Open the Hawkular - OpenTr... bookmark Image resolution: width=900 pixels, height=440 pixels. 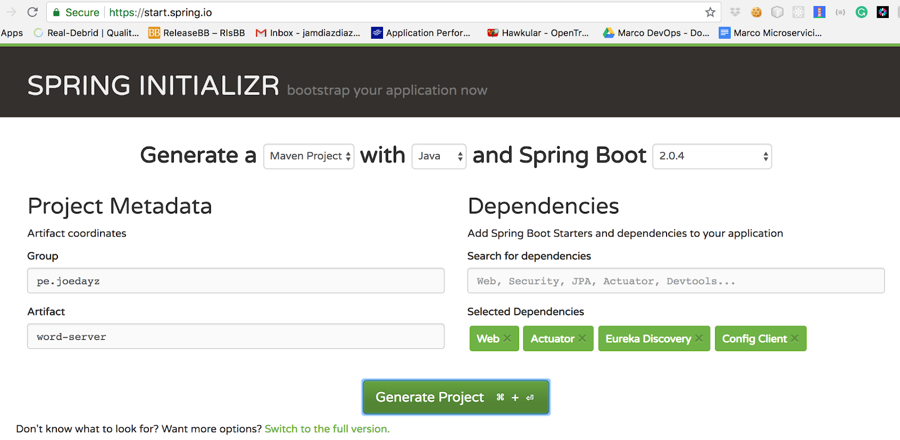coord(538,33)
